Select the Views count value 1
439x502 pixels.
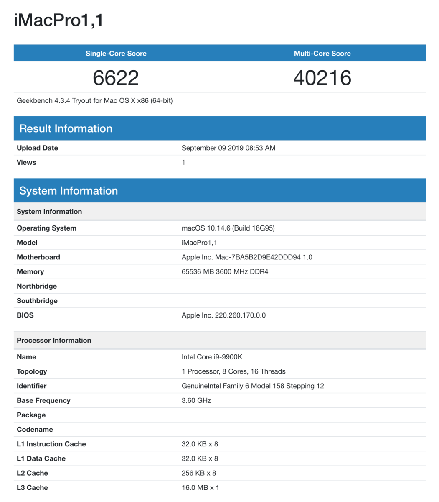(x=183, y=162)
